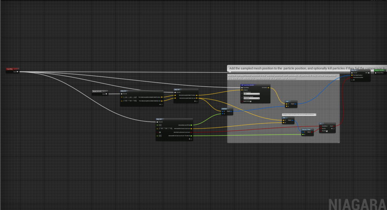Image resolution: width=387 pixels, height=210 pixels.
Task: Click the green Module.Normal Offset output pin
Action: tap(191, 125)
